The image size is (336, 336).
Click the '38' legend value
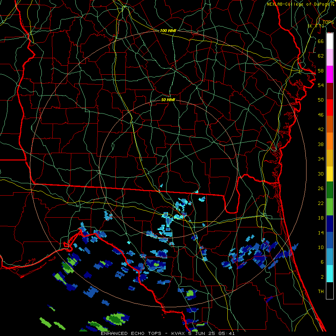click(x=321, y=144)
